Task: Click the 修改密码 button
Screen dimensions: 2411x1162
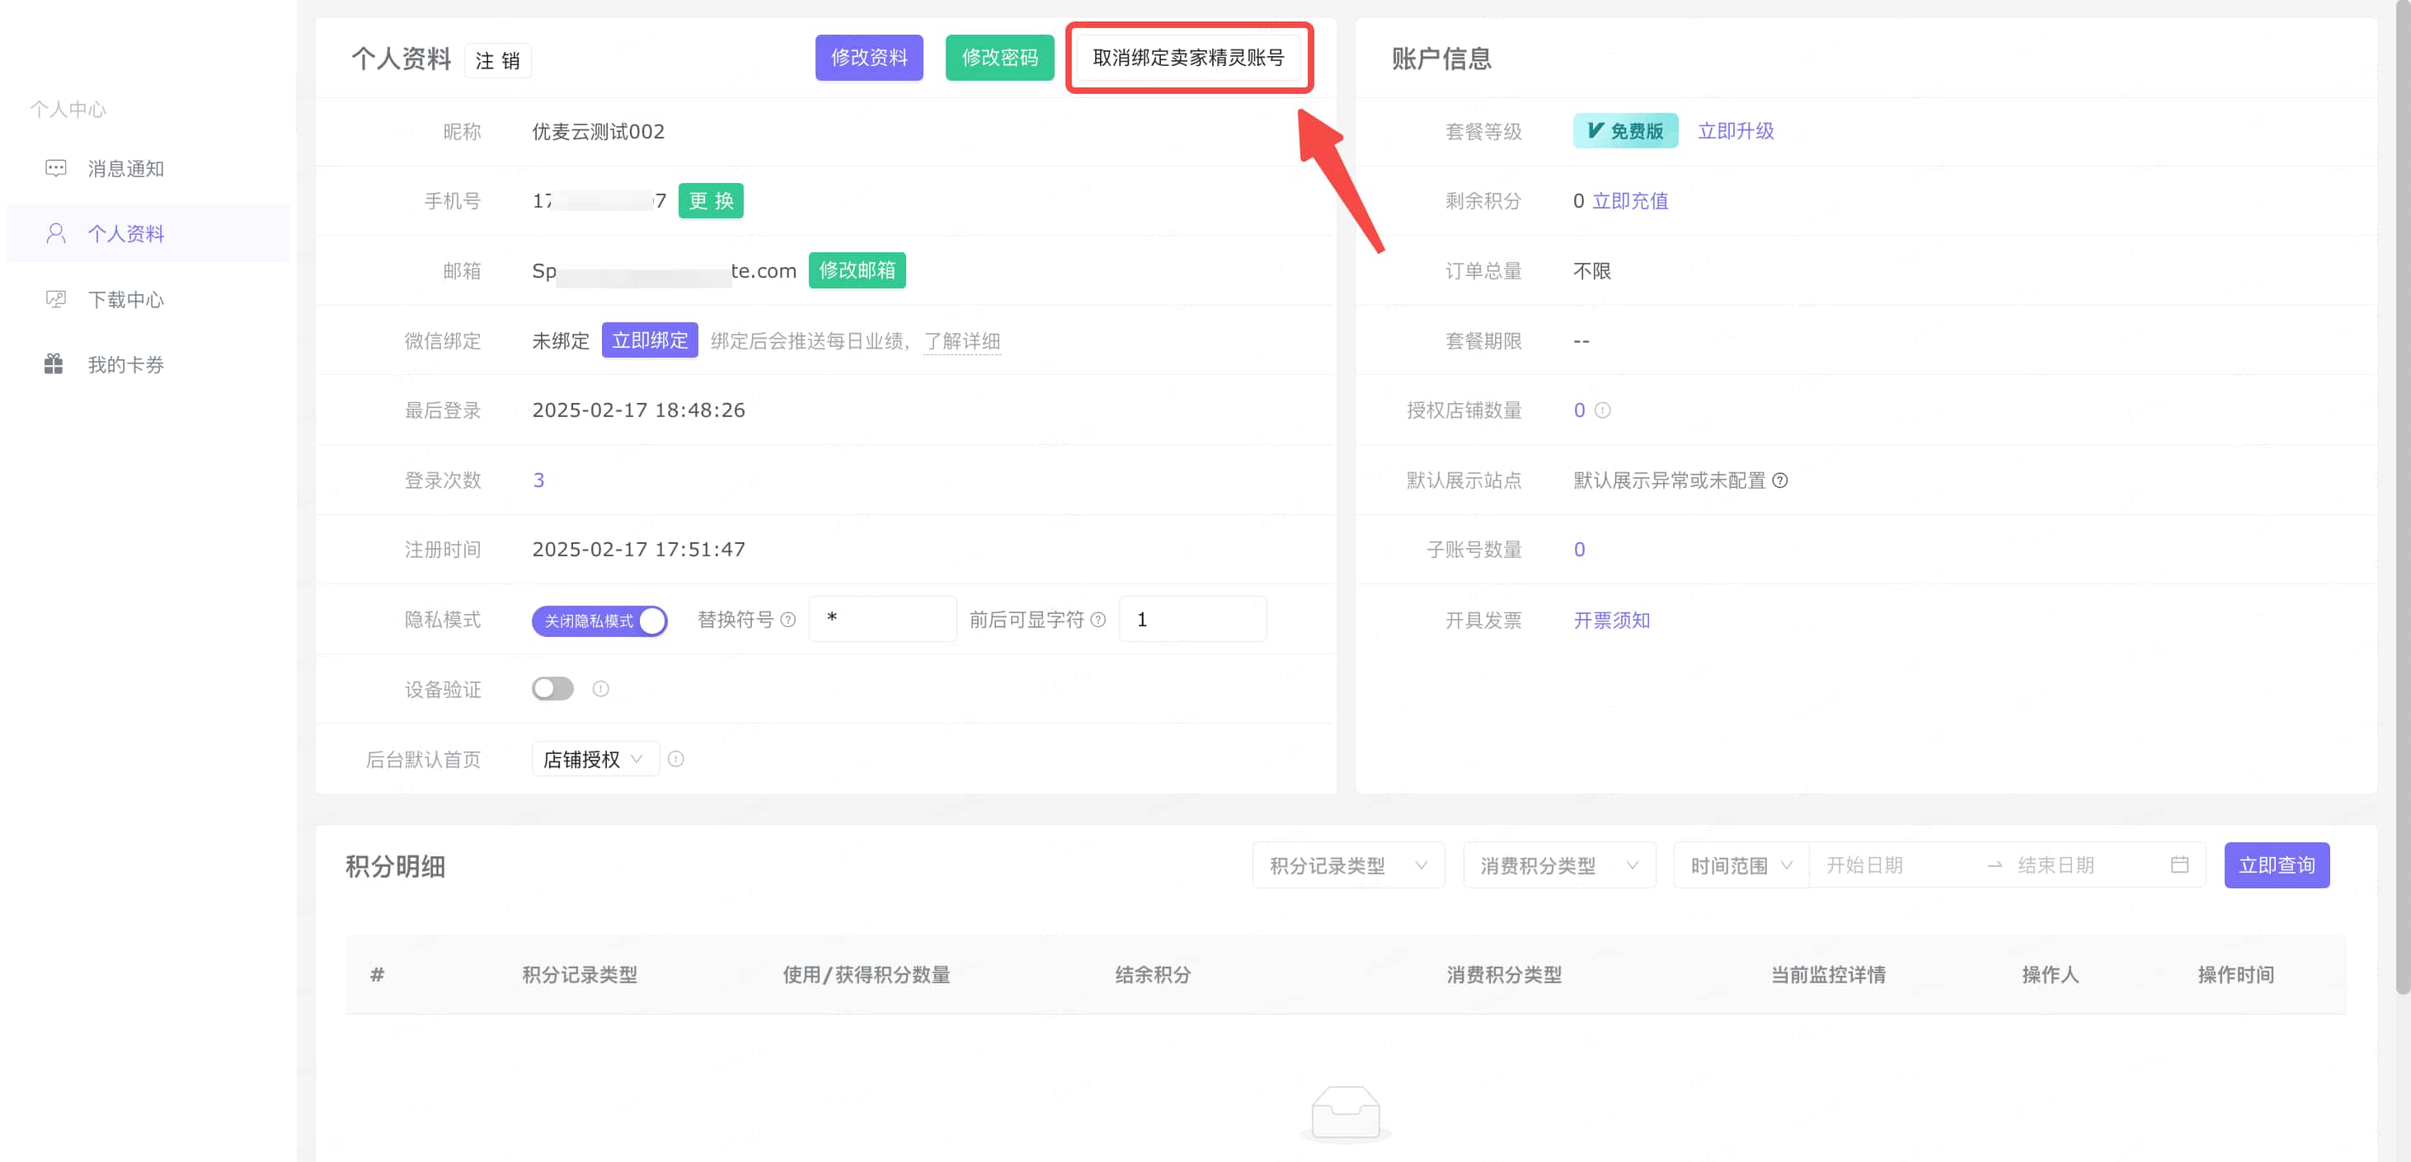Action: click(x=999, y=57)
